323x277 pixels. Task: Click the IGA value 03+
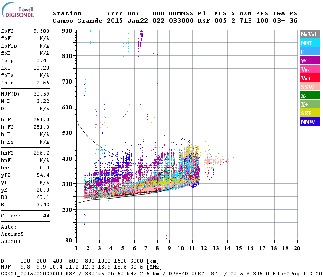tap(279, 21)
